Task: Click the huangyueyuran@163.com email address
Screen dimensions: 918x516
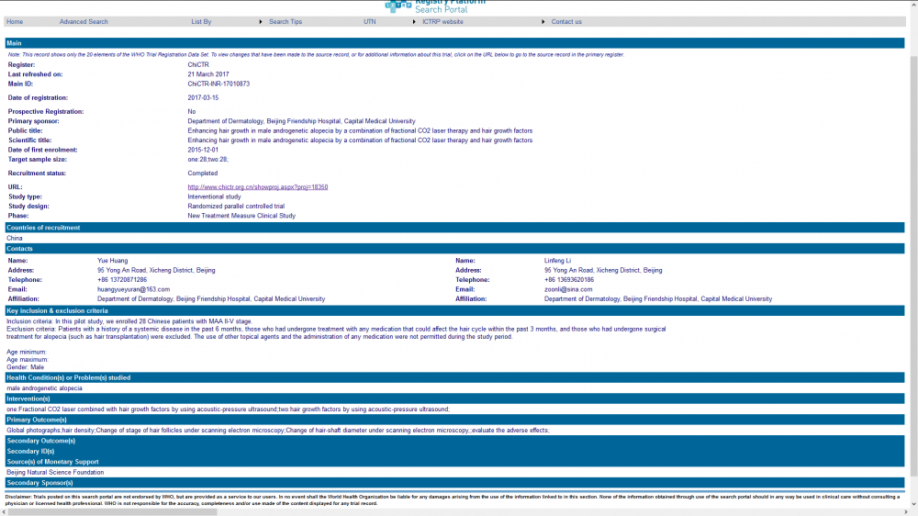Action: click(133, 289)
